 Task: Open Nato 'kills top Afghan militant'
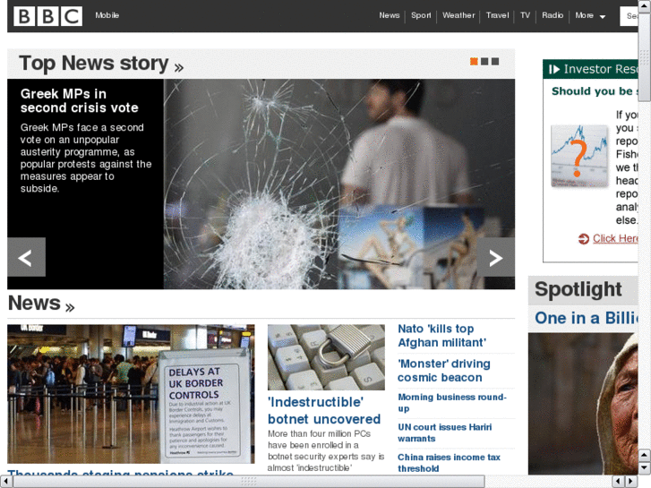pos(441,336)
